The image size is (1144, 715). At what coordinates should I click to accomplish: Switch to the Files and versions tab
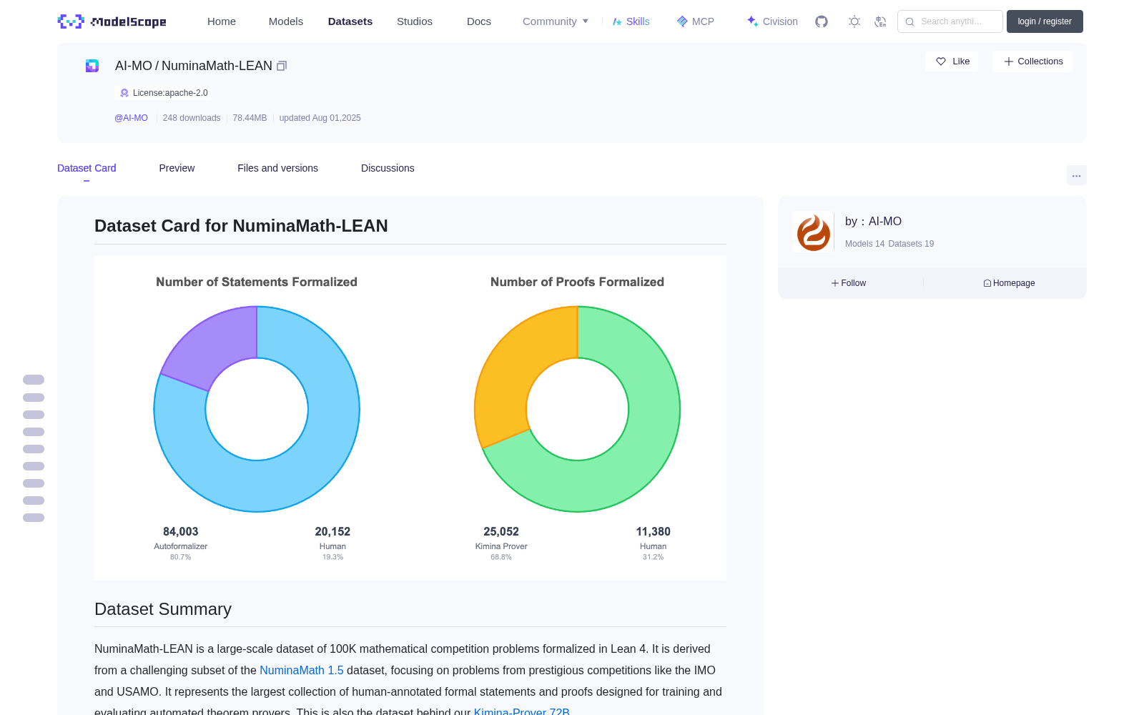277,168
